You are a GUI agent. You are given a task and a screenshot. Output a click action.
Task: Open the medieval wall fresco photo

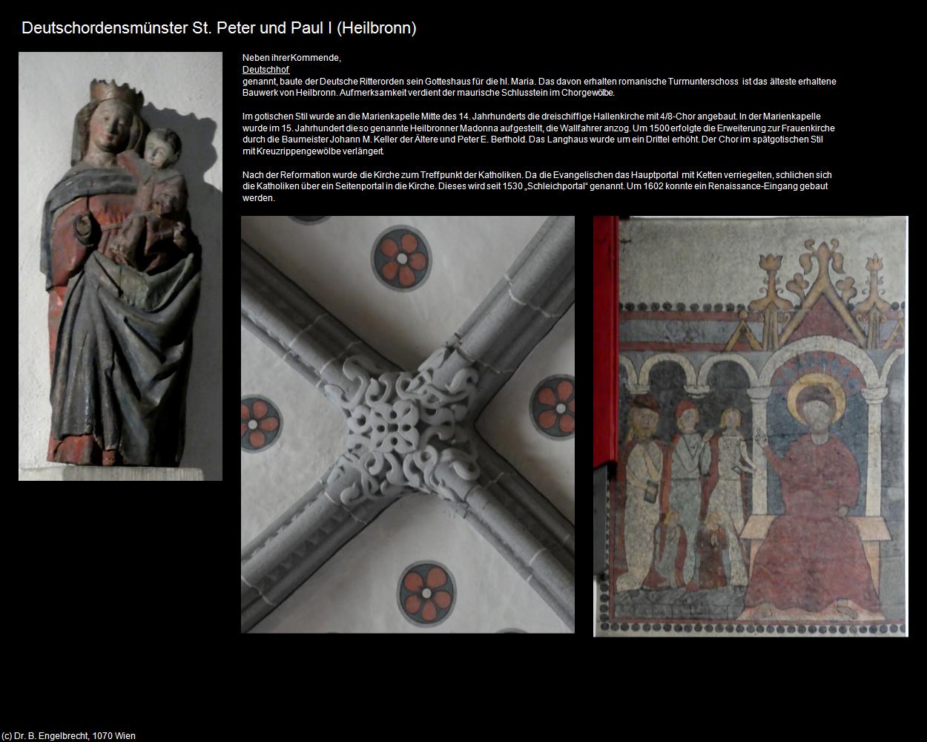tap(750, 427)
